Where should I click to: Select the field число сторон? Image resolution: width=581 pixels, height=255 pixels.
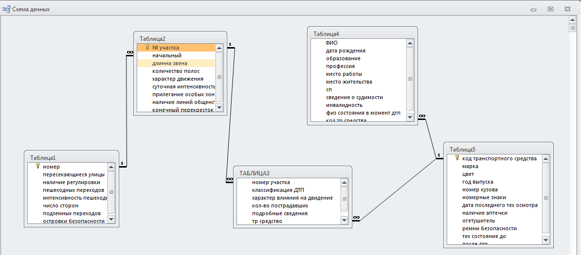[68, 205]
